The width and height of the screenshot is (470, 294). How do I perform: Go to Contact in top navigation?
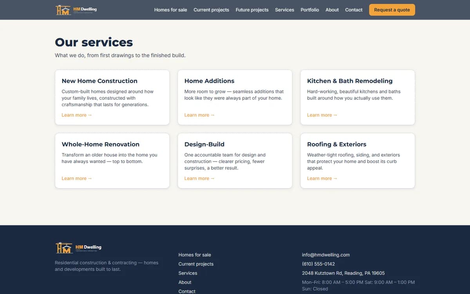[x=354, y=10]
